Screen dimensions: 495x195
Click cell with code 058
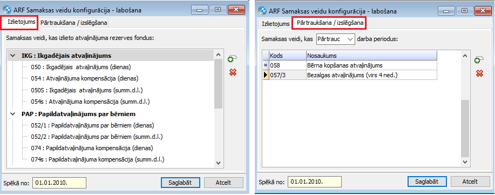[x=288, y=65]
